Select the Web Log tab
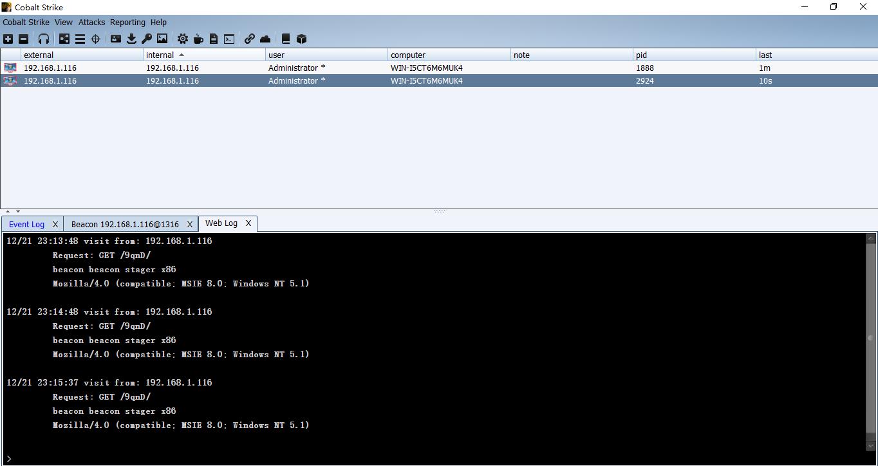The width and height of the screenshot is (878, 466). pyautogui.click(x=221, y=223)
